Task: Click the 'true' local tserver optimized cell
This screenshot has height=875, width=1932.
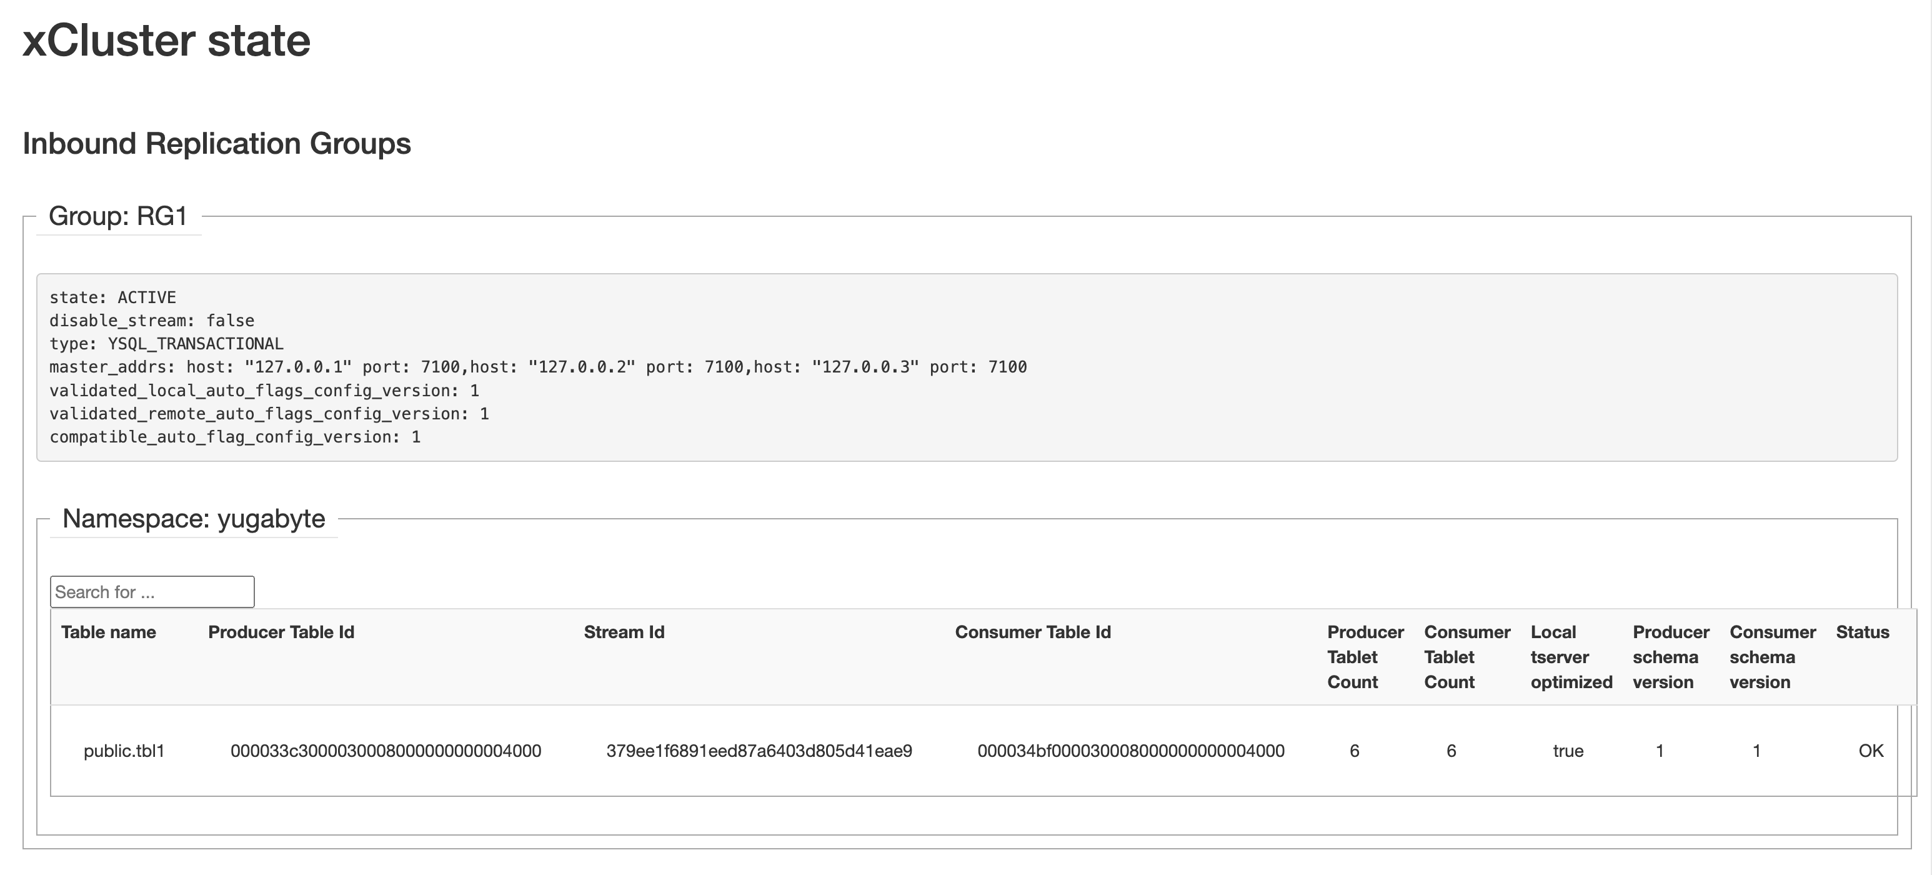Action: click(1568, 751)
